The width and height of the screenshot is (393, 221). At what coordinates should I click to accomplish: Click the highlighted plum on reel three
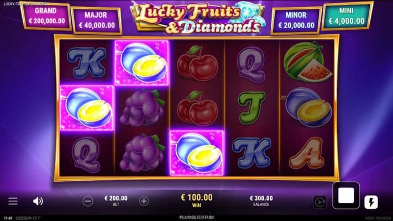coord(197,153)
